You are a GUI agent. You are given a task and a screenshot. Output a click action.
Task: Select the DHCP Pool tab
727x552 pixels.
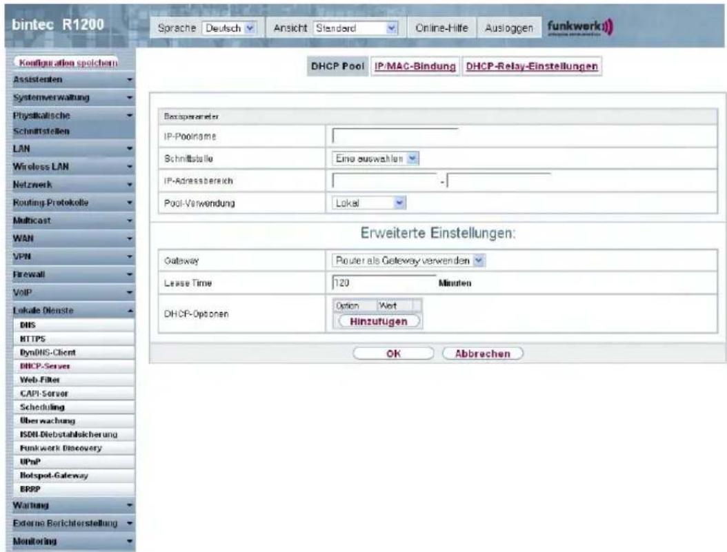click(x=337, y=66)
